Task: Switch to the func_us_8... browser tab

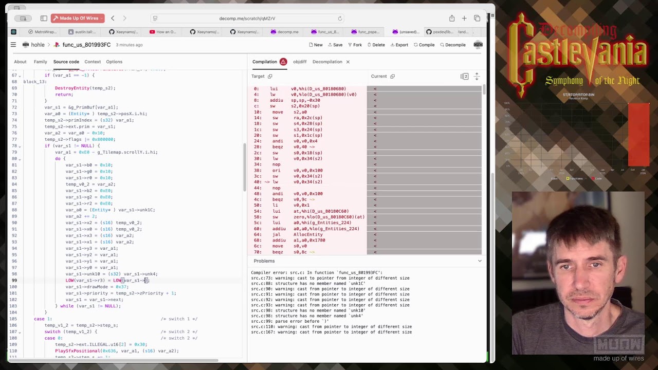Action: click(x=324, y=32)
